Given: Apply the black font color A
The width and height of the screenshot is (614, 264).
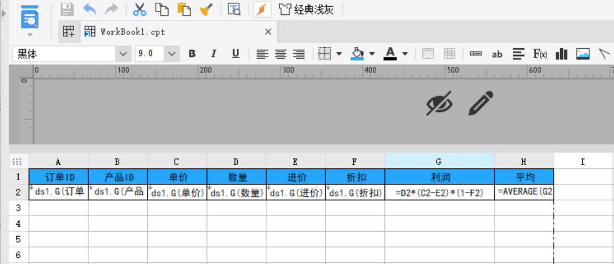Looking at the screenshot, I should click(390, 54).
